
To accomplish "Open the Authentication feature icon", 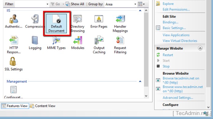I will pos(13,19).
